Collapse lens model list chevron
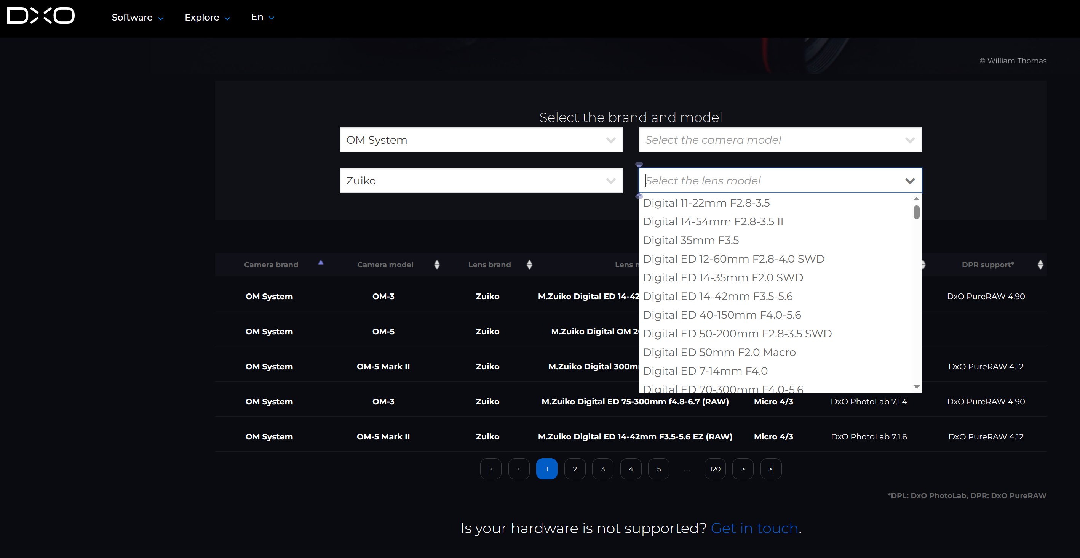This screenshot has height=558, width=1080. (x=910, y=181)
